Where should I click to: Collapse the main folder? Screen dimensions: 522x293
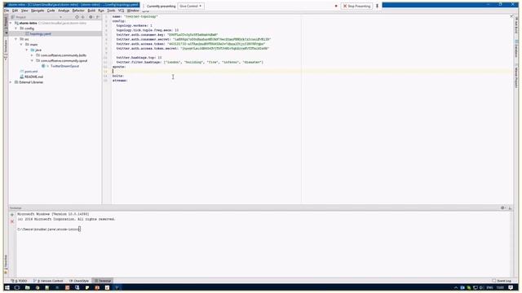[x=21, y=45]
